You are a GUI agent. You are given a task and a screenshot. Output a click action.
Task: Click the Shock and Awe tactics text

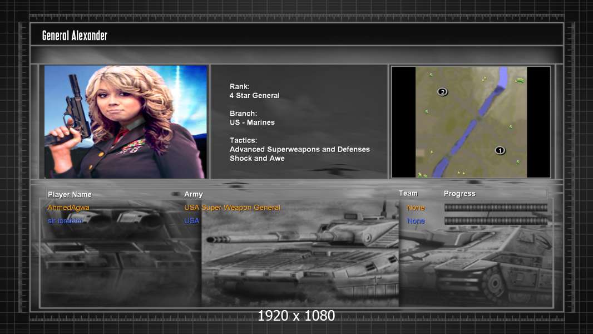257,159
